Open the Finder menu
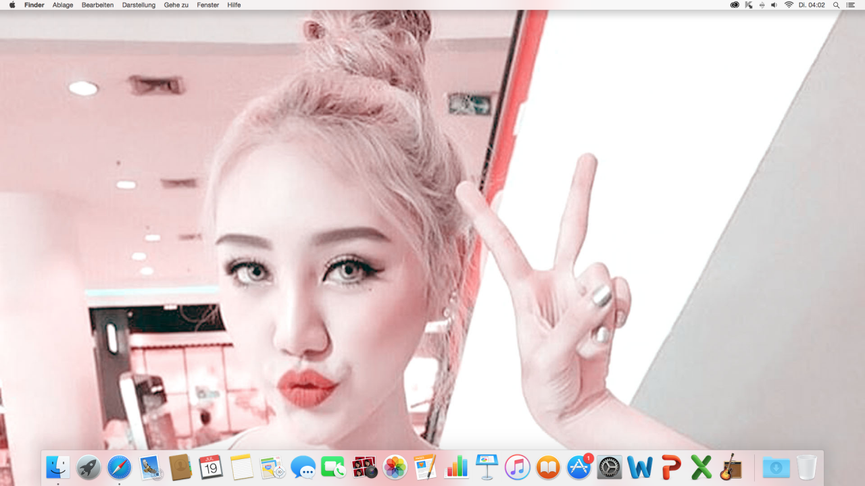 (x=34, y=5)
